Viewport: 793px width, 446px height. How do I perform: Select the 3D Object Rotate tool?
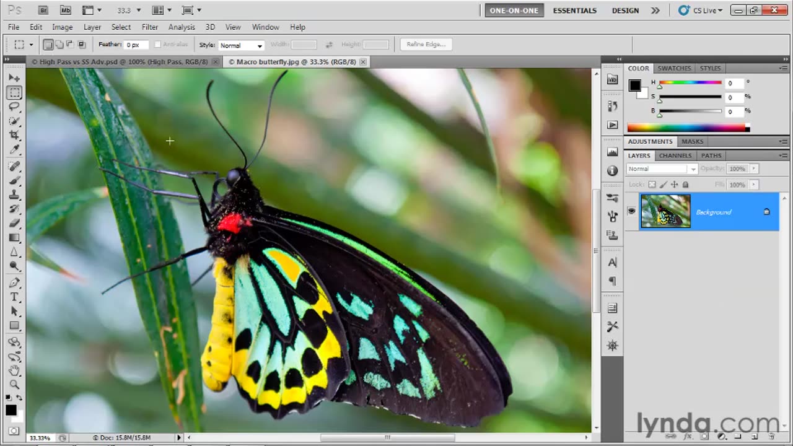click(14, 343)
